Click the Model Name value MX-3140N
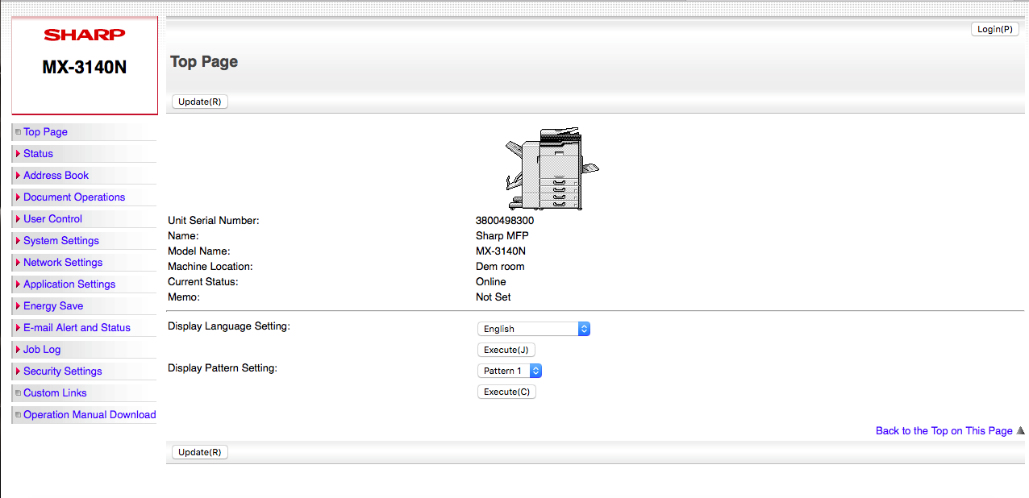 pyautogui.click(x=501, y=251)
